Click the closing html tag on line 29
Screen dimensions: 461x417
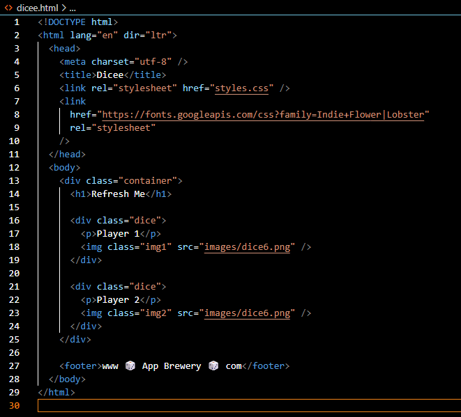pos(56,393)
